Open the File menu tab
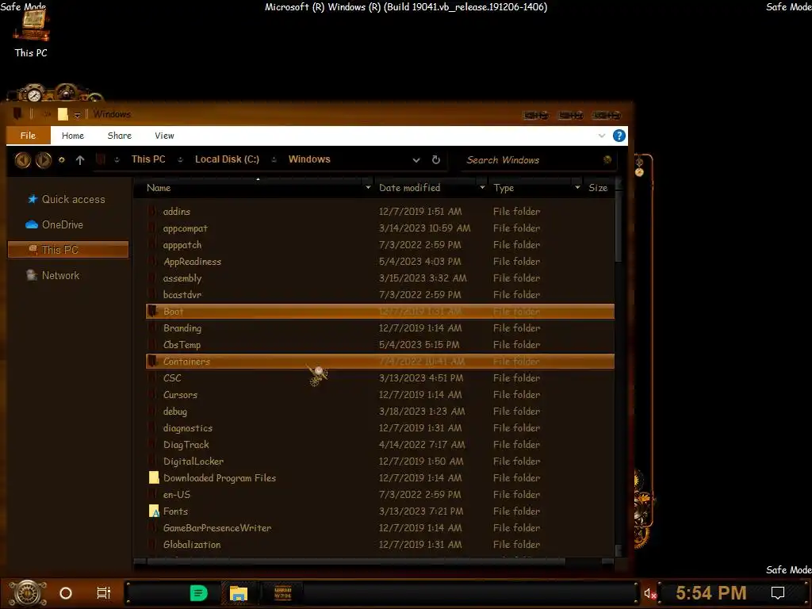The image size is (812, 609). click(x=28, y=136)
